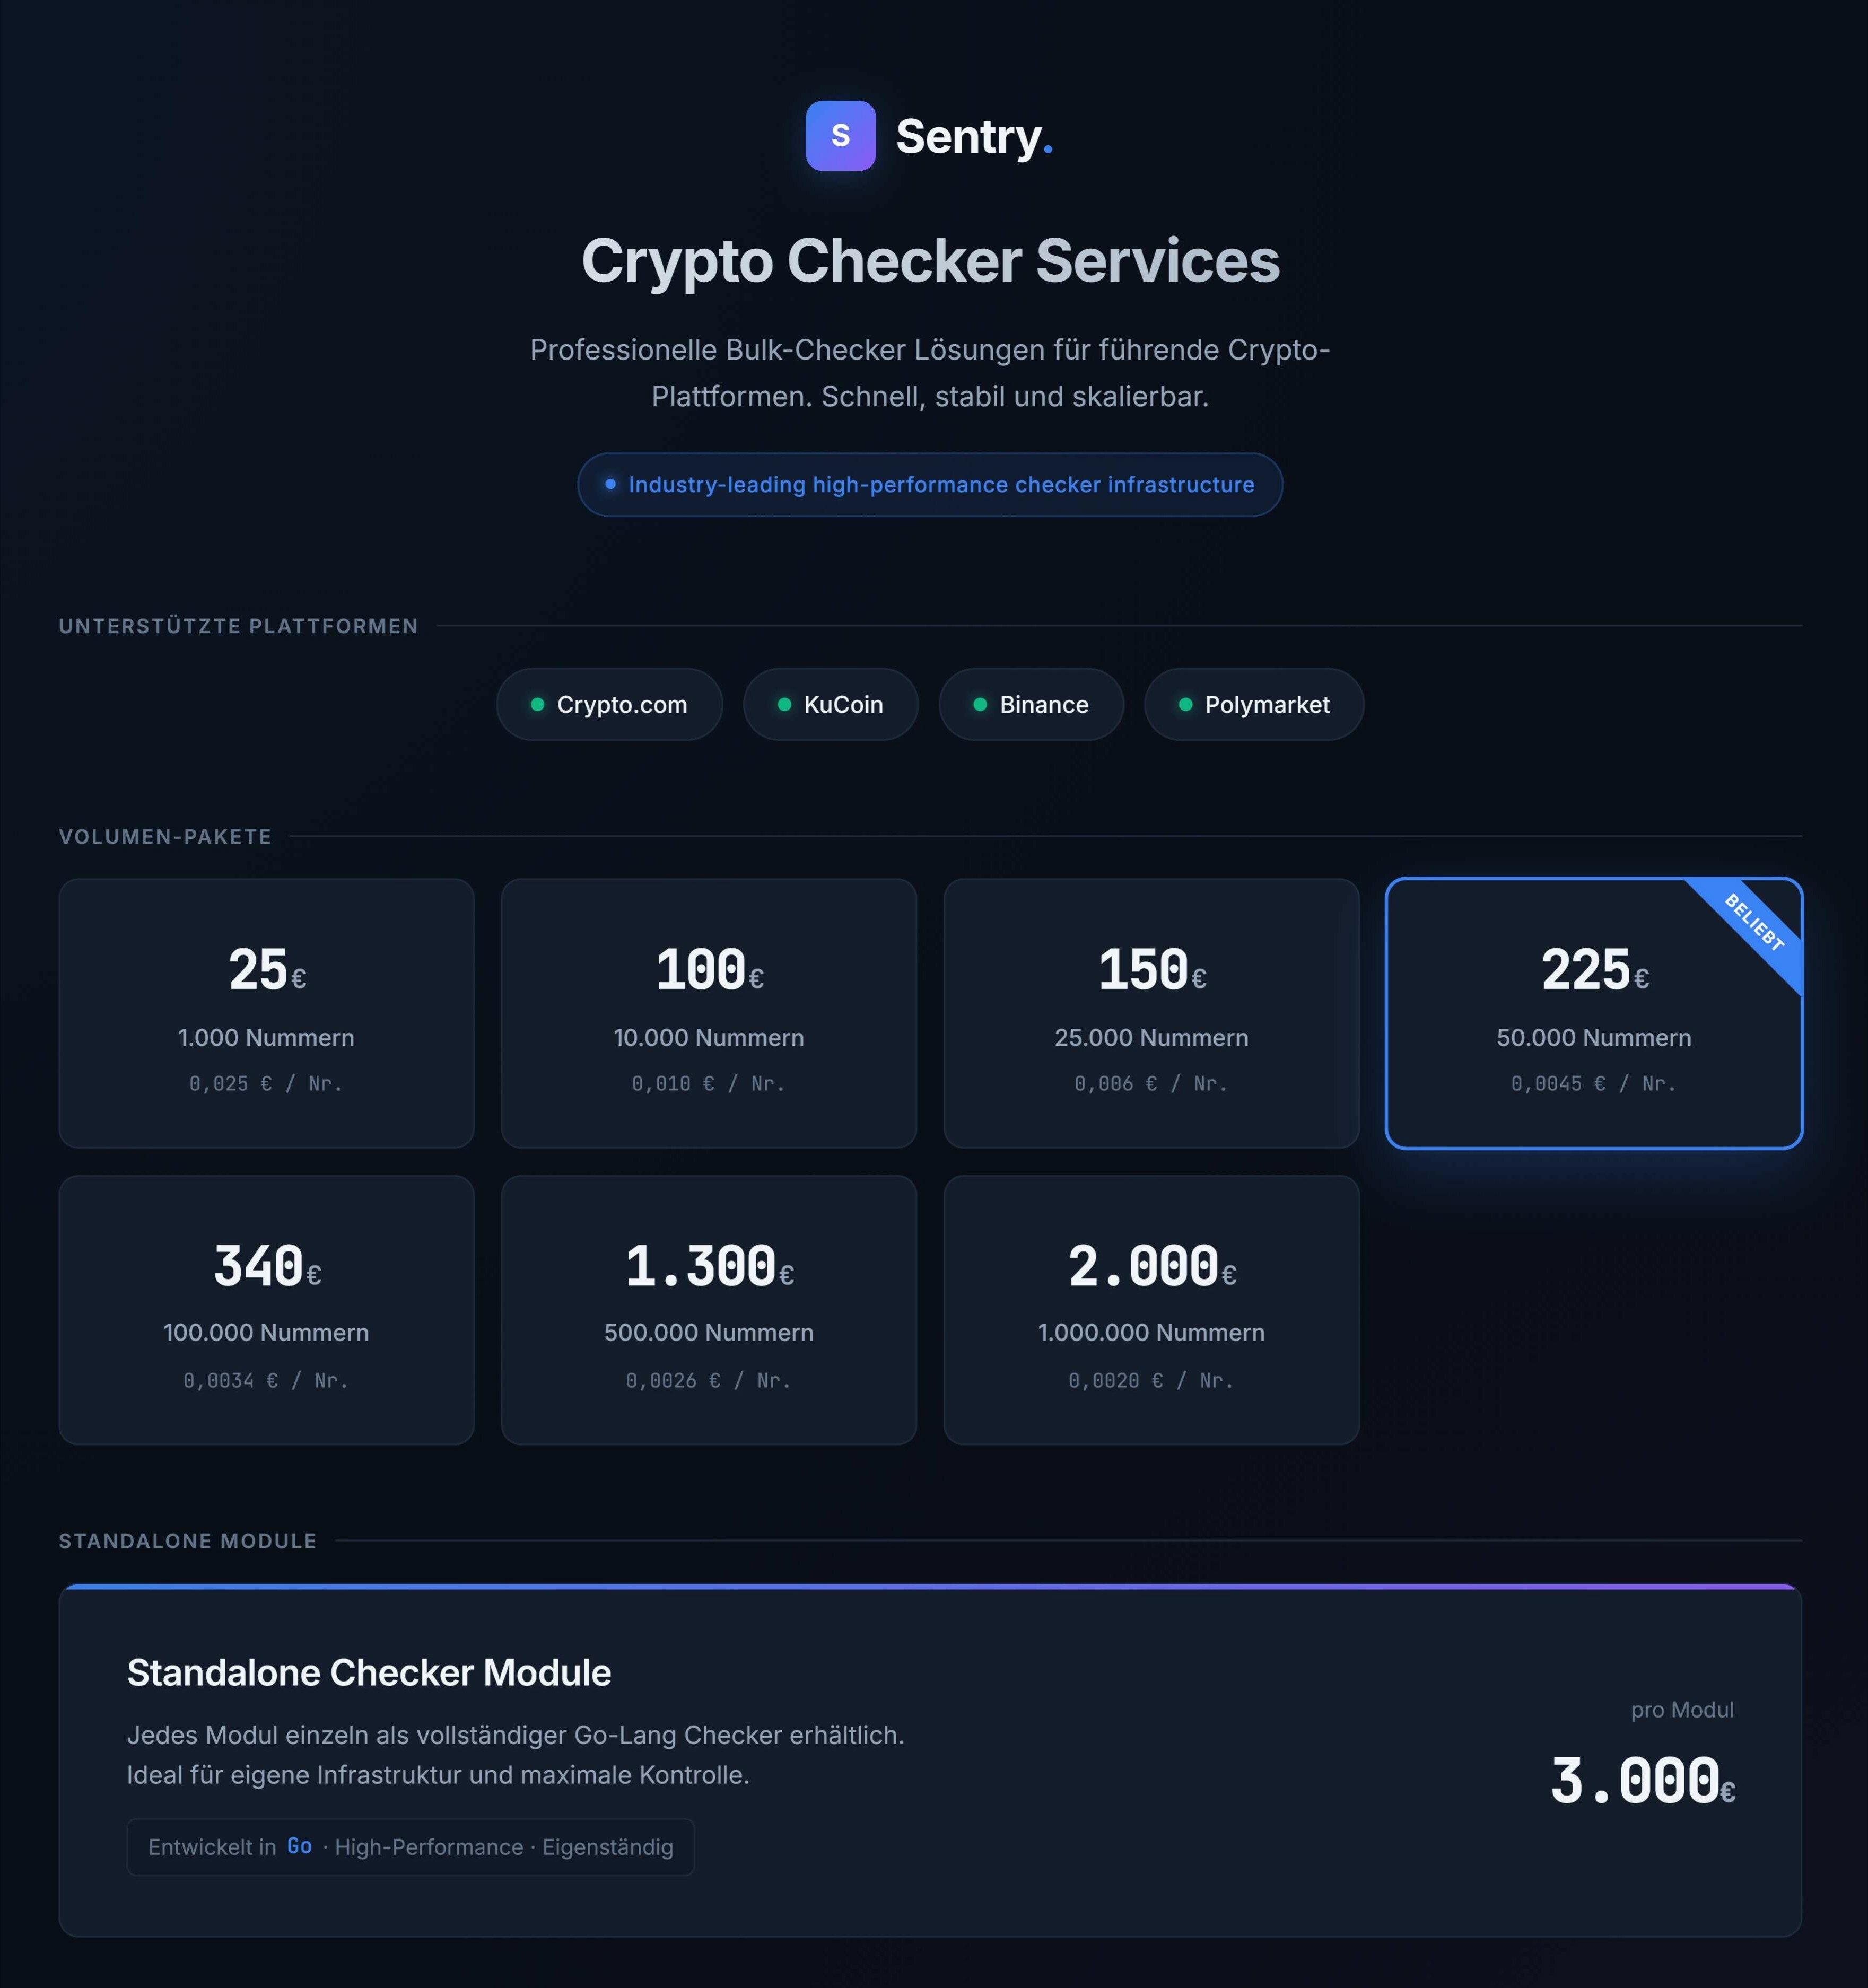The image size is (1868, 1988).
Task: Pick the 100€ package with 10.000 Nummern
Action: coord(709,1013)
